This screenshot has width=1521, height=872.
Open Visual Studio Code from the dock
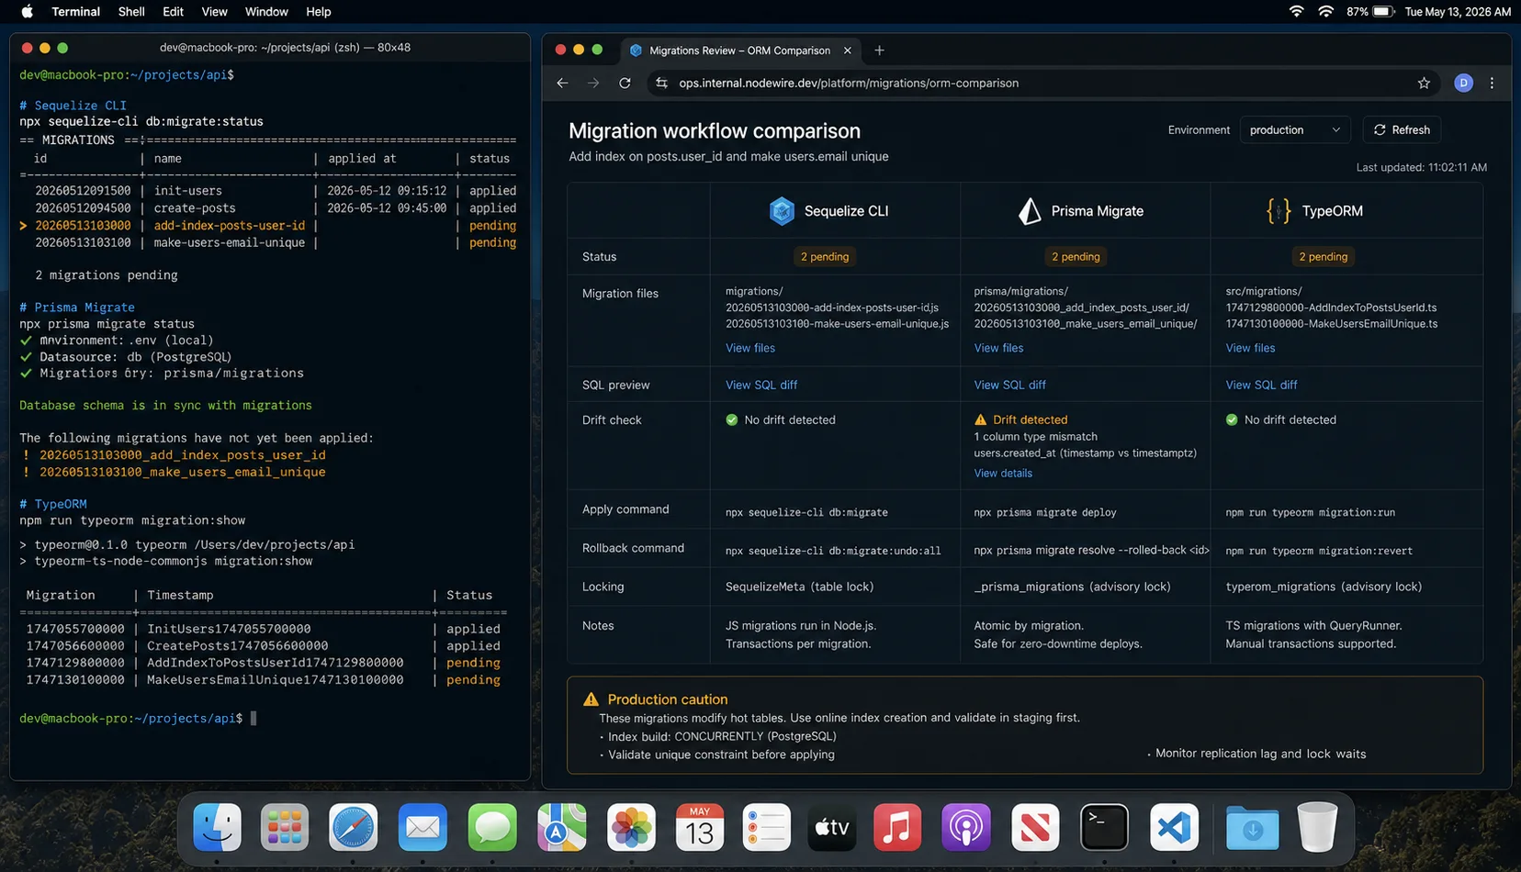(x=1174, y=828)
